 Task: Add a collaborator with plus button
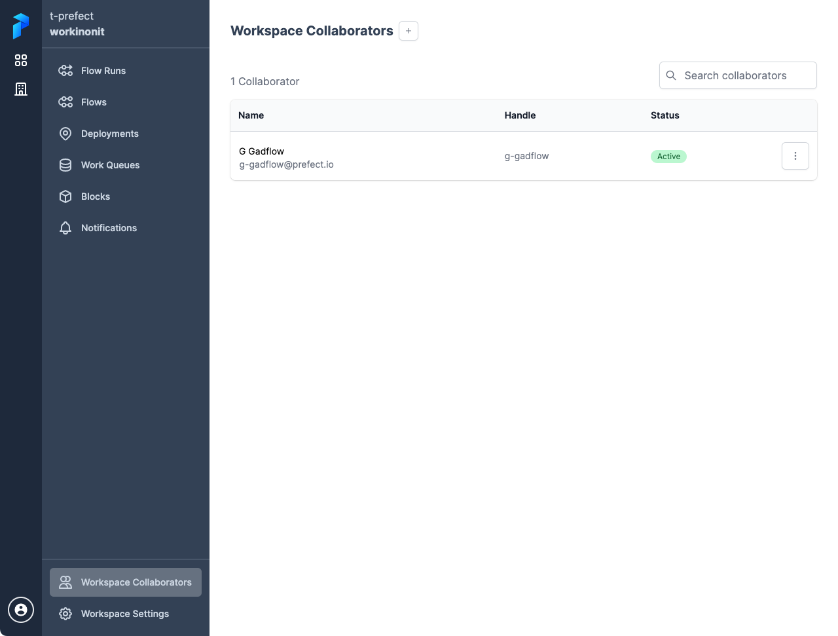pyautogui.click(x=409, y=31)
